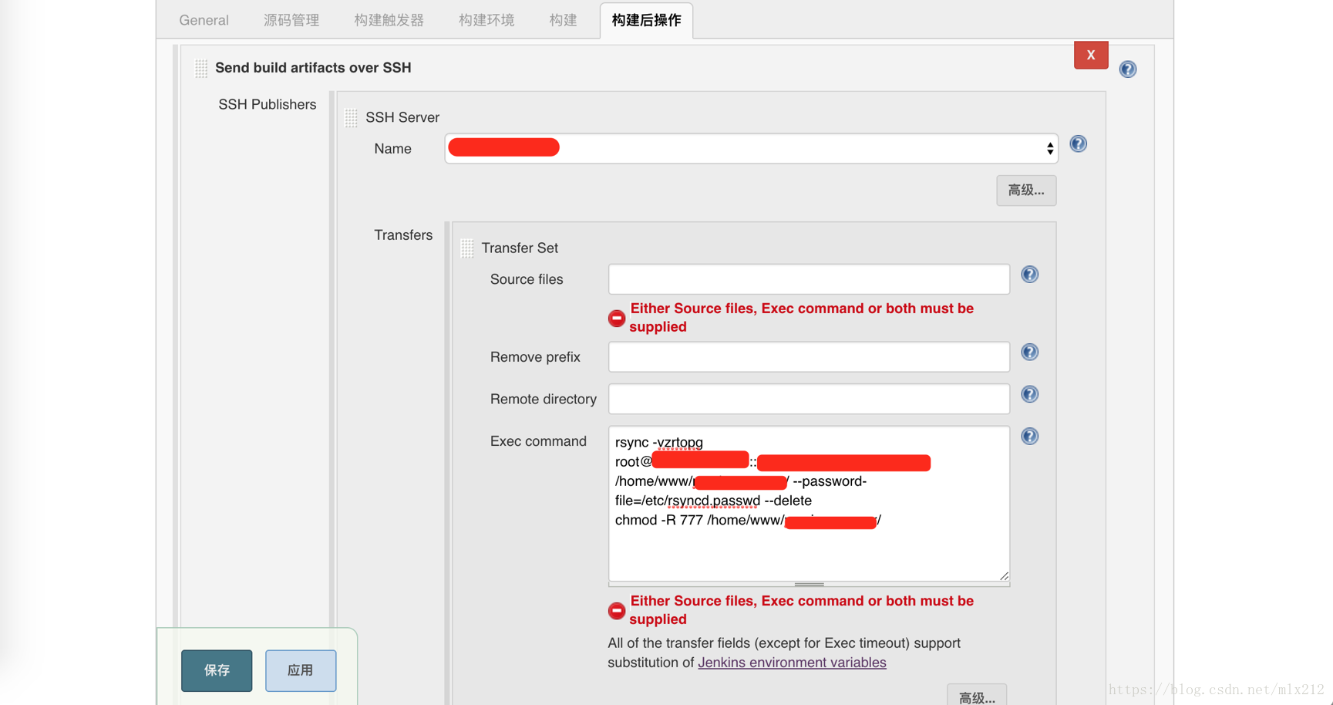The height and width of the screenshot is (705, 1333).
Task: Open help for Remove prefix field
Action: pos(1030,352)
